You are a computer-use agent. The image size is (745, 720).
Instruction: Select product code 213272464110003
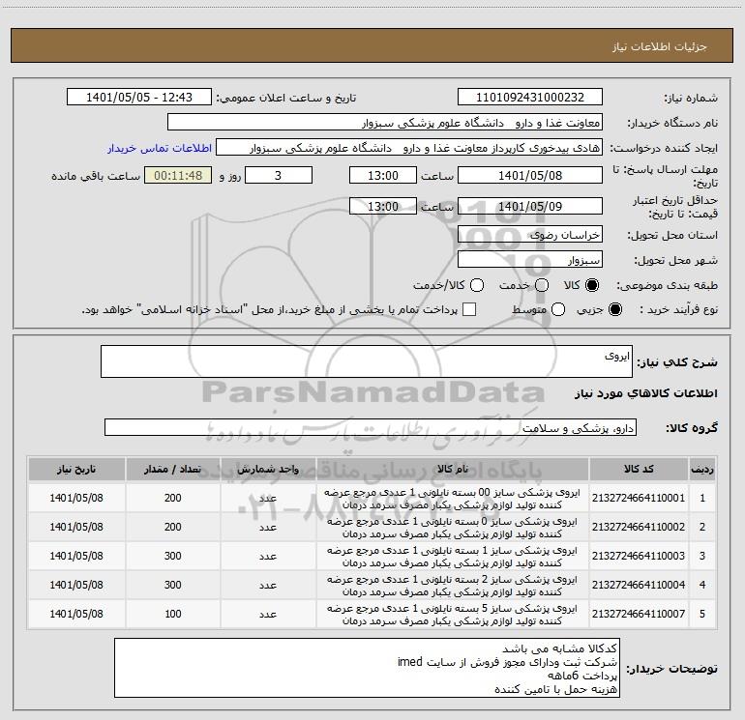coord(639,556)
